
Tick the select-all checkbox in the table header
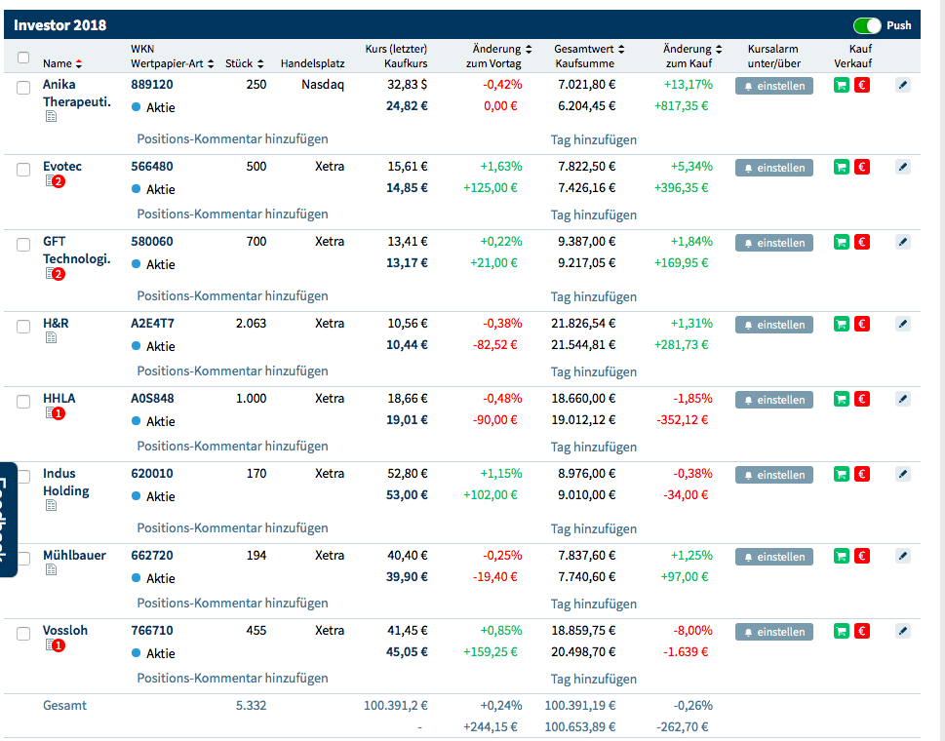[x=23, y=58]
